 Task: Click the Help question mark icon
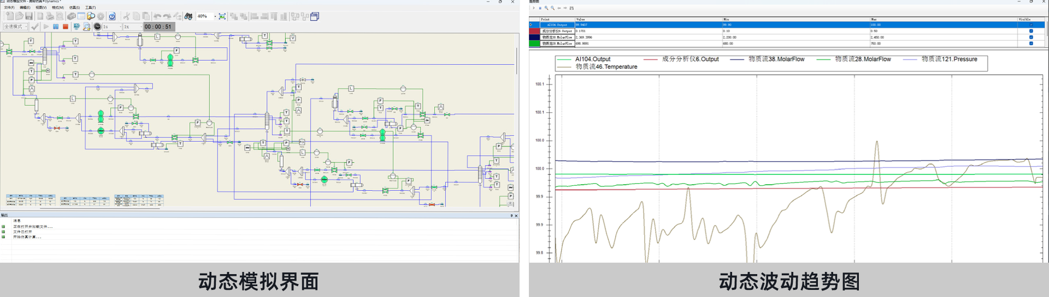112,16
